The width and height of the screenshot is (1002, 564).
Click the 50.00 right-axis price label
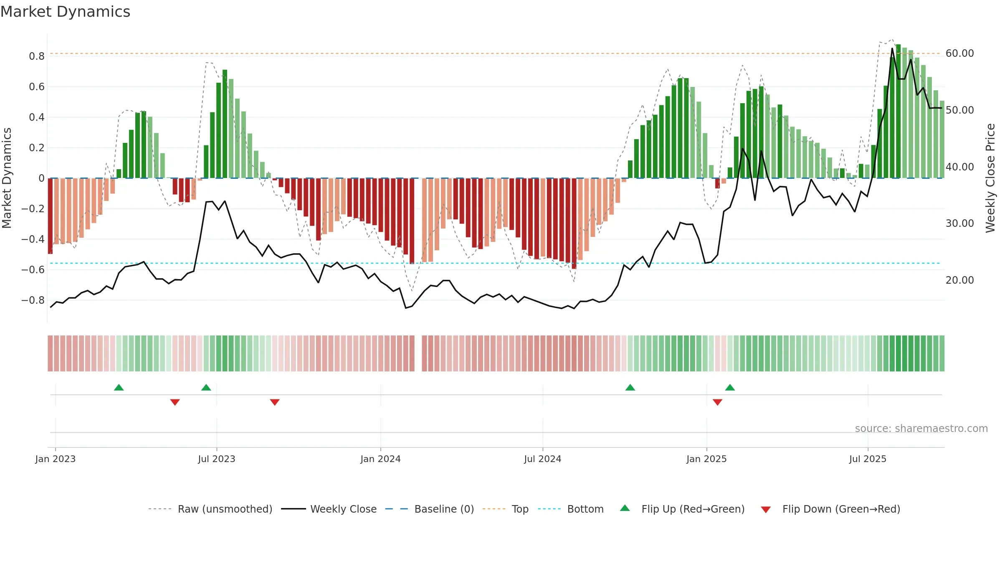click(x=960, y=110)
